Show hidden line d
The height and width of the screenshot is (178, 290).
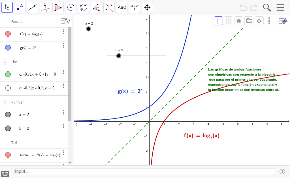coord(8,88)
